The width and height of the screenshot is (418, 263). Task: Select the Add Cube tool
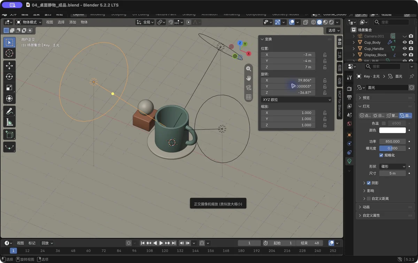pyautogui.click(x=9, y=134)
